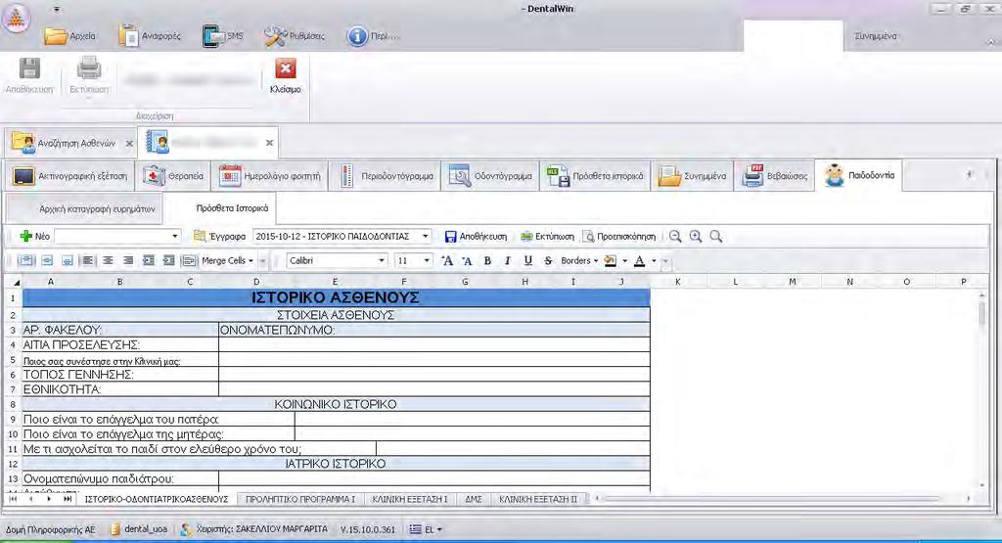Screen dimensions: 1002x543
Task: Click the DentalWin application logo button
Action: (x=16, y=19)
